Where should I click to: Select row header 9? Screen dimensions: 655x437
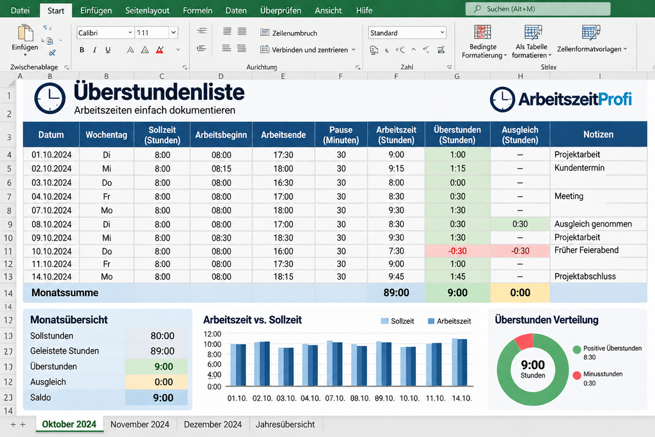tap(9, 225)
